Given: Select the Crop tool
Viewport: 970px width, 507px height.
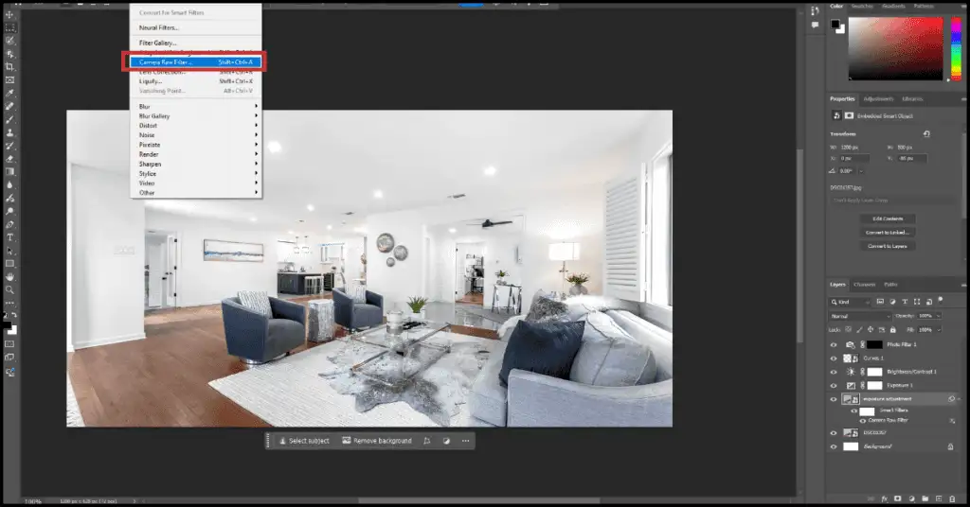Looking at the screenshot, I should [x=9, y=67].
